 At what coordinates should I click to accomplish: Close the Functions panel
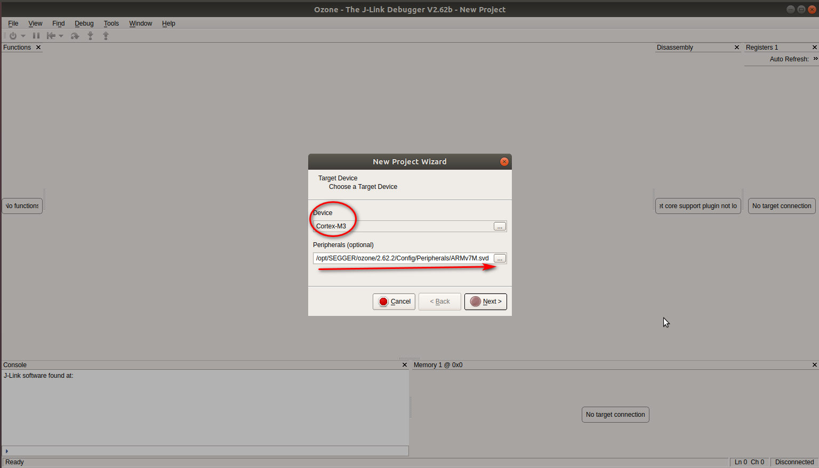38,47
